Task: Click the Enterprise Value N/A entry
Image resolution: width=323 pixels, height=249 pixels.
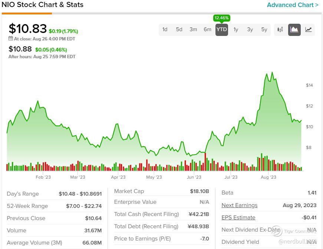Action: click(x=204, y=202)
